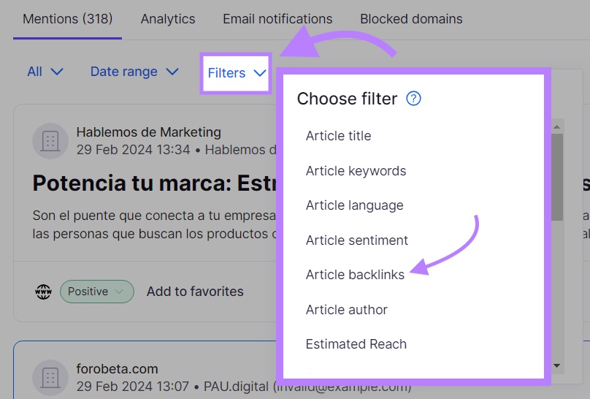Click the filter list scrollbar thumb

point(557,175)
